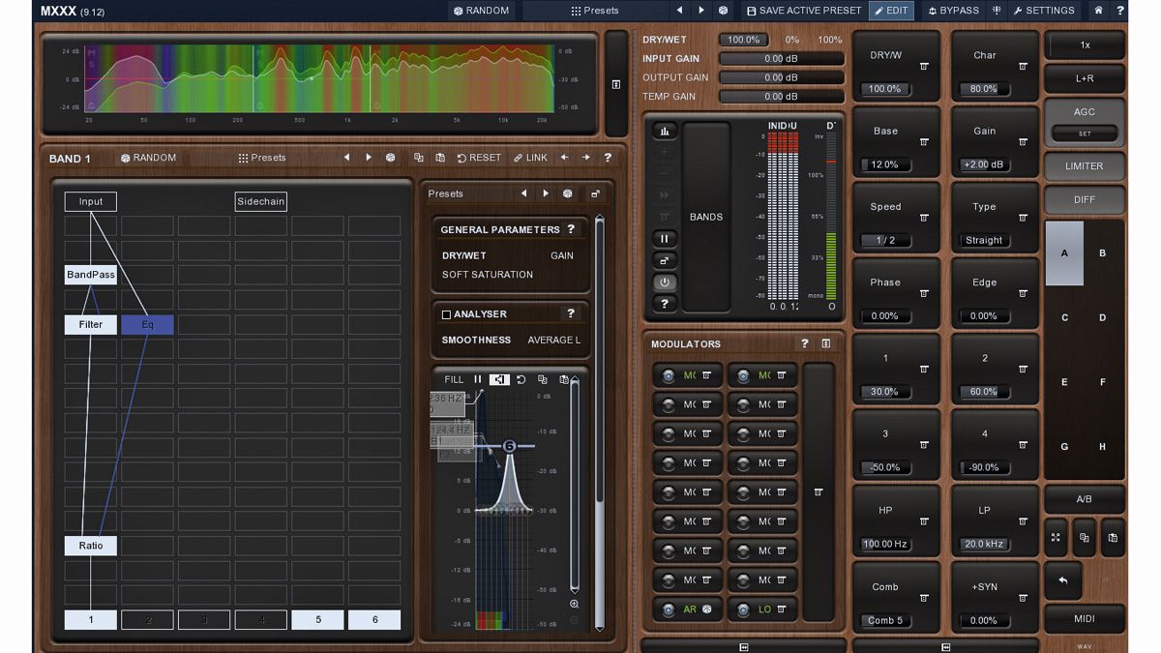Click the INPUT GAIN 0.00 dB slider

782,59
